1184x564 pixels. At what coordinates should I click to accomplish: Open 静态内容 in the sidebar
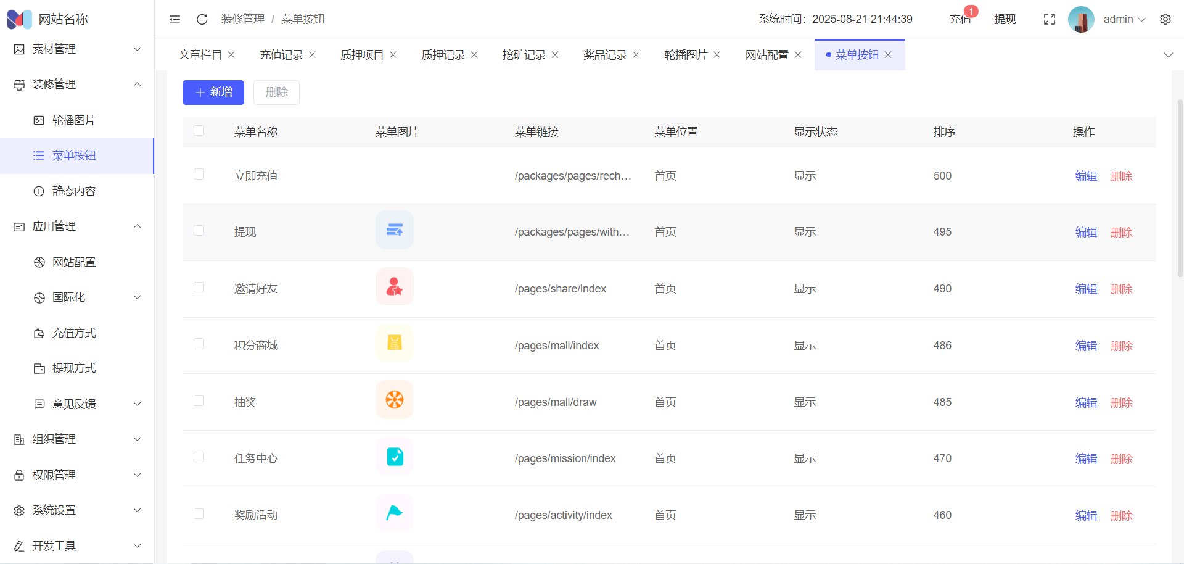74,191
